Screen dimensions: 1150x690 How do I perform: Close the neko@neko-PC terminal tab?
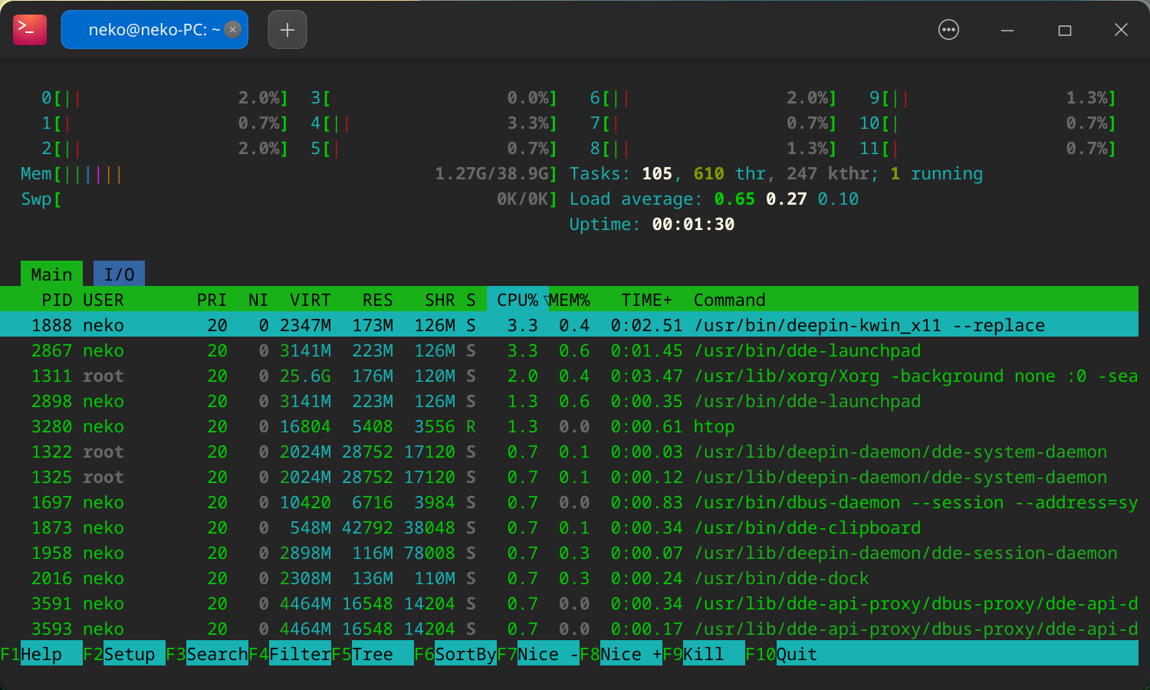[232, 29]
